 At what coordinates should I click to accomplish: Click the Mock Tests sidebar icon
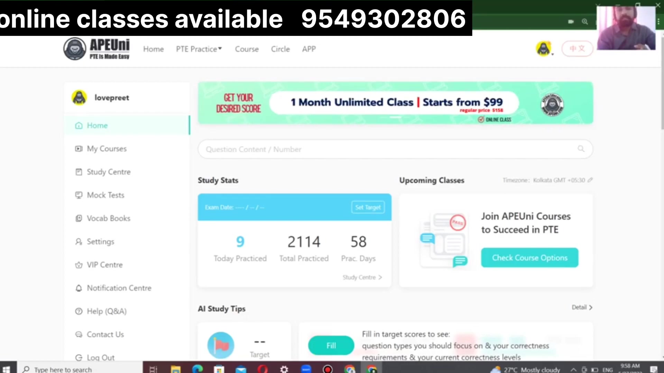79,195
